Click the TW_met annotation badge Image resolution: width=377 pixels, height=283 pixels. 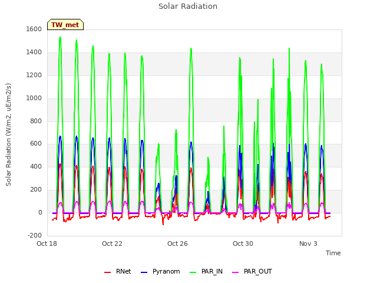click(x=65, y=25)
